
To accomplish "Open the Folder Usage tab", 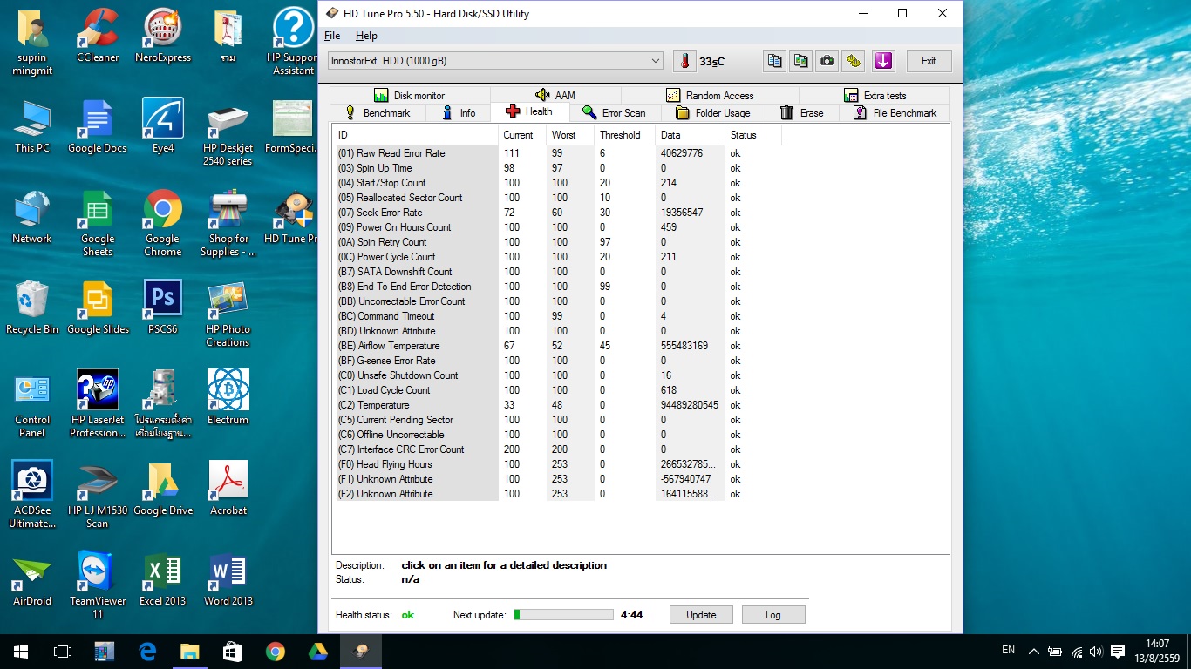I will click(712, 113).
